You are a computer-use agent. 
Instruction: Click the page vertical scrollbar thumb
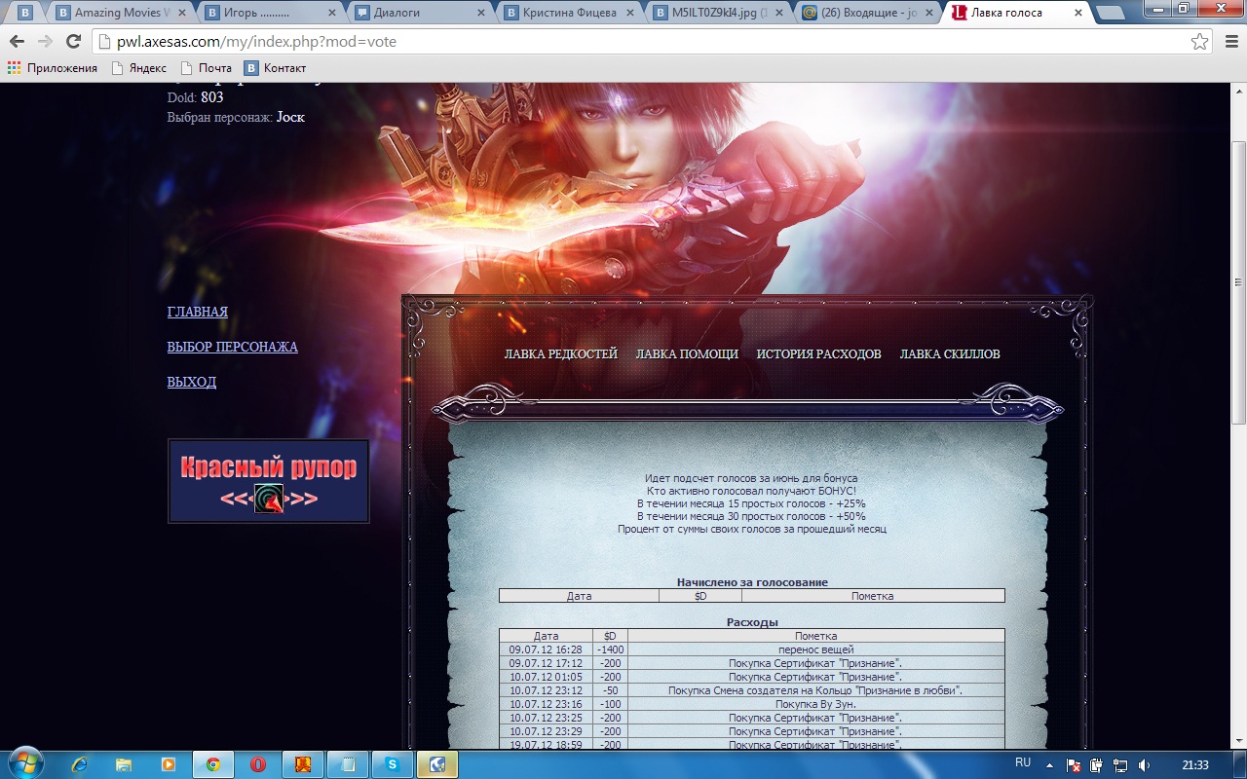pos(1238,282)
